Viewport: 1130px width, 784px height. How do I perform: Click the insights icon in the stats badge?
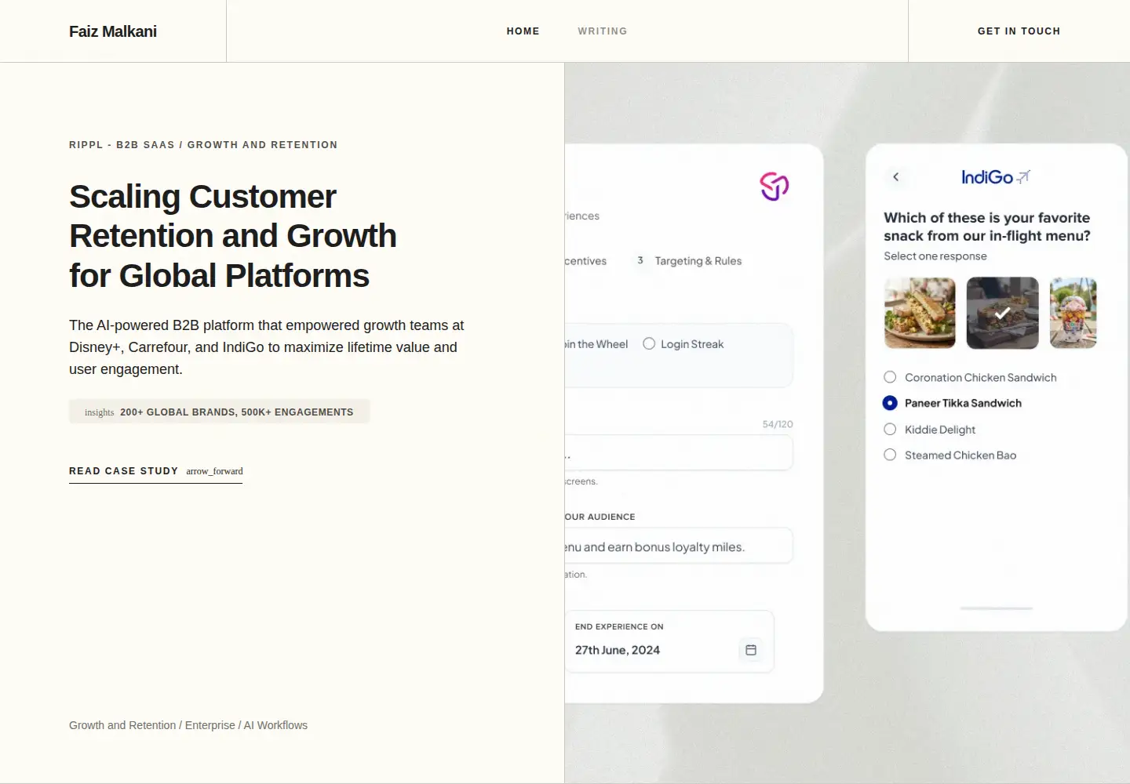(100, 412)
